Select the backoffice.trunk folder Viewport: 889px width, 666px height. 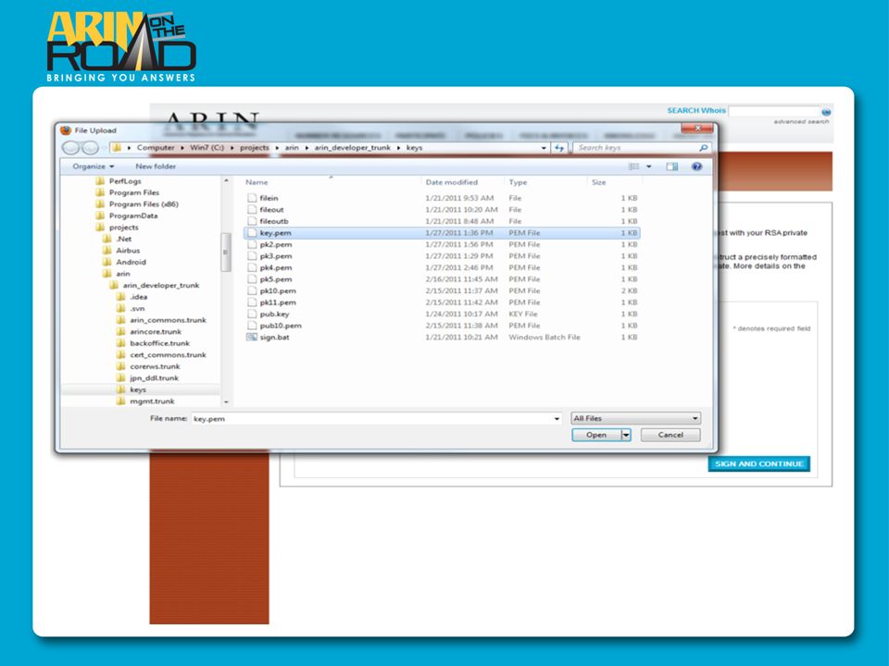(160, 343)
